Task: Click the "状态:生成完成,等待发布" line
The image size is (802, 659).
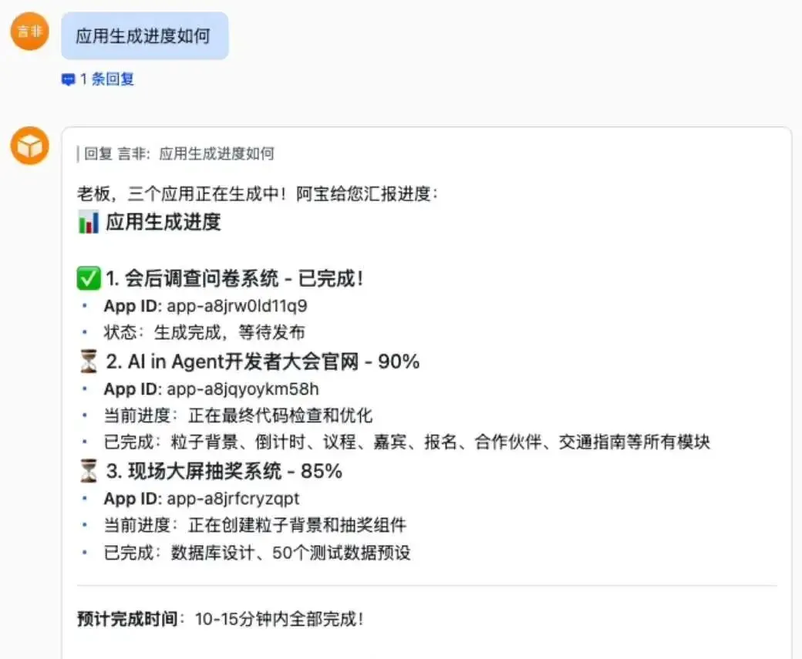Action: (204, 333)
